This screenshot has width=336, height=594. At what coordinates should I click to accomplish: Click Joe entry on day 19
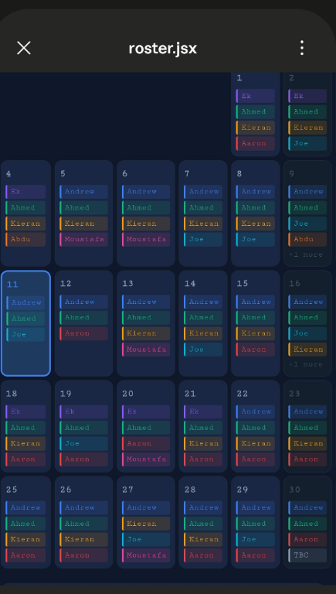point(83,444)
